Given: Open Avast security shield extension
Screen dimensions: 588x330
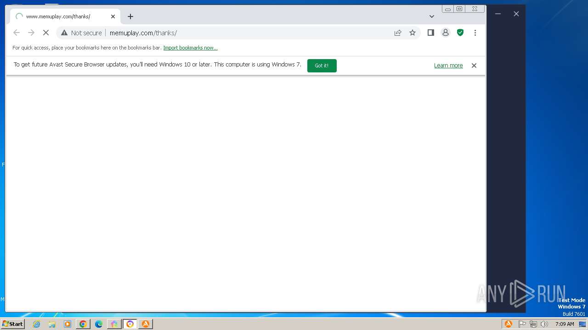Looking at the screenshot, I should [460, 33].
